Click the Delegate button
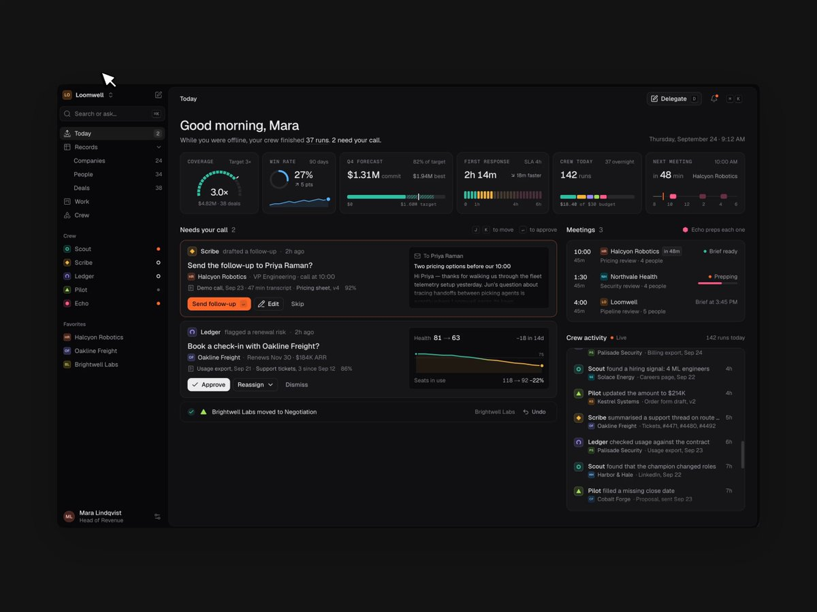This screenshot has width=817, height=612. (x=674, y=99)
